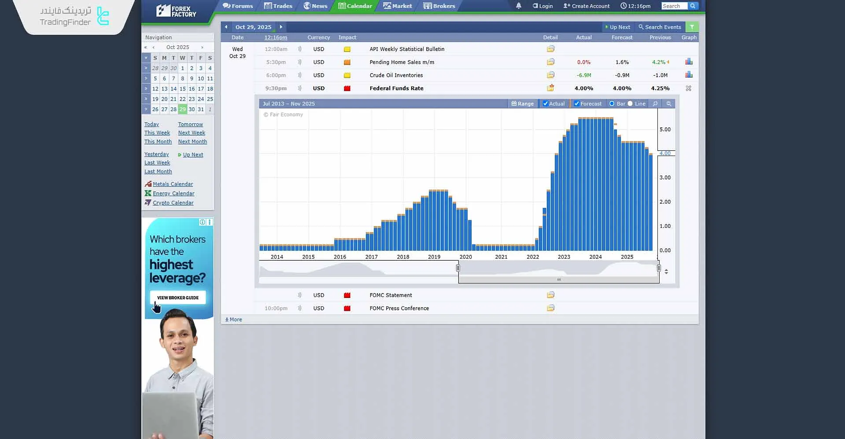Close the Federal Funds Rate graph
845x439 pixels.
click(x=688, y=88)
